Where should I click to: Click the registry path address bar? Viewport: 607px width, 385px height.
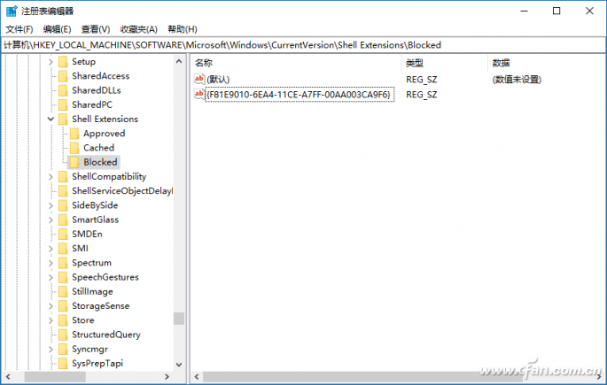(x=303, y=45)
